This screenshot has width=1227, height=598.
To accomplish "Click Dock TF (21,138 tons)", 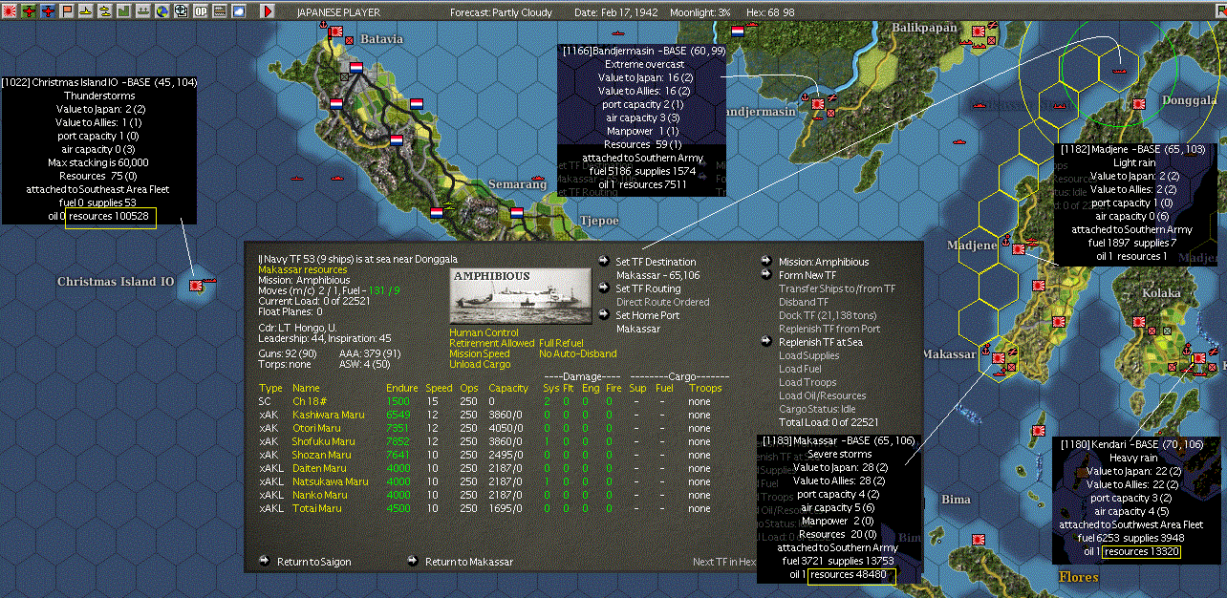I will [x=829, y=315].
